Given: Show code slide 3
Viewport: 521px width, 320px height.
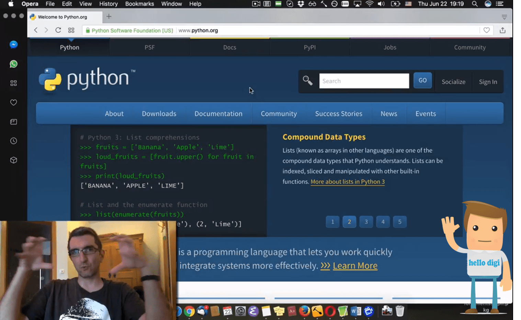Looking at the screenshot, I should 366,222.
